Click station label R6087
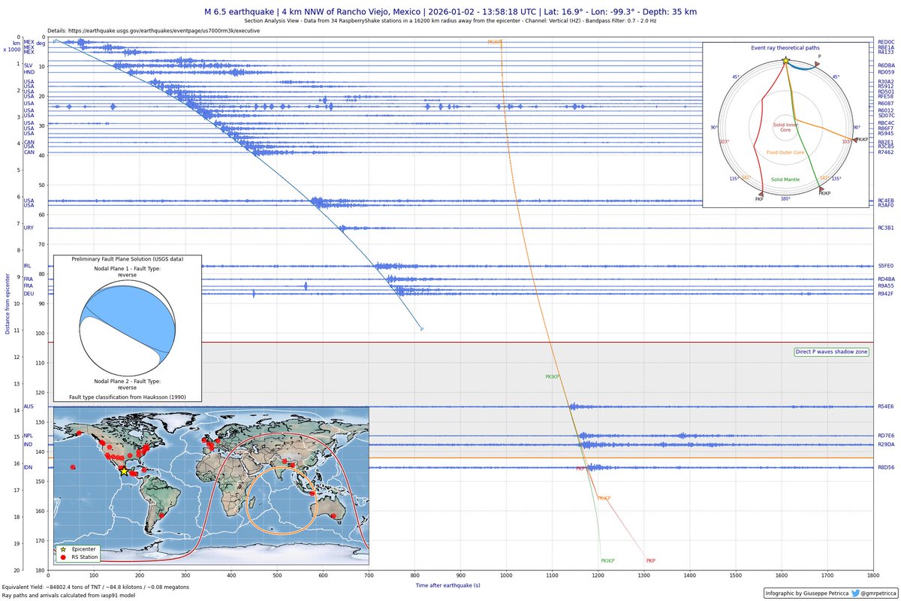Image resolution: width=901 pixels, height=601 pixels. tap(886, 104)
